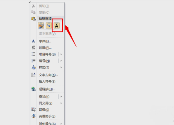Click the hyperlink globe icon

click(33, 89)
